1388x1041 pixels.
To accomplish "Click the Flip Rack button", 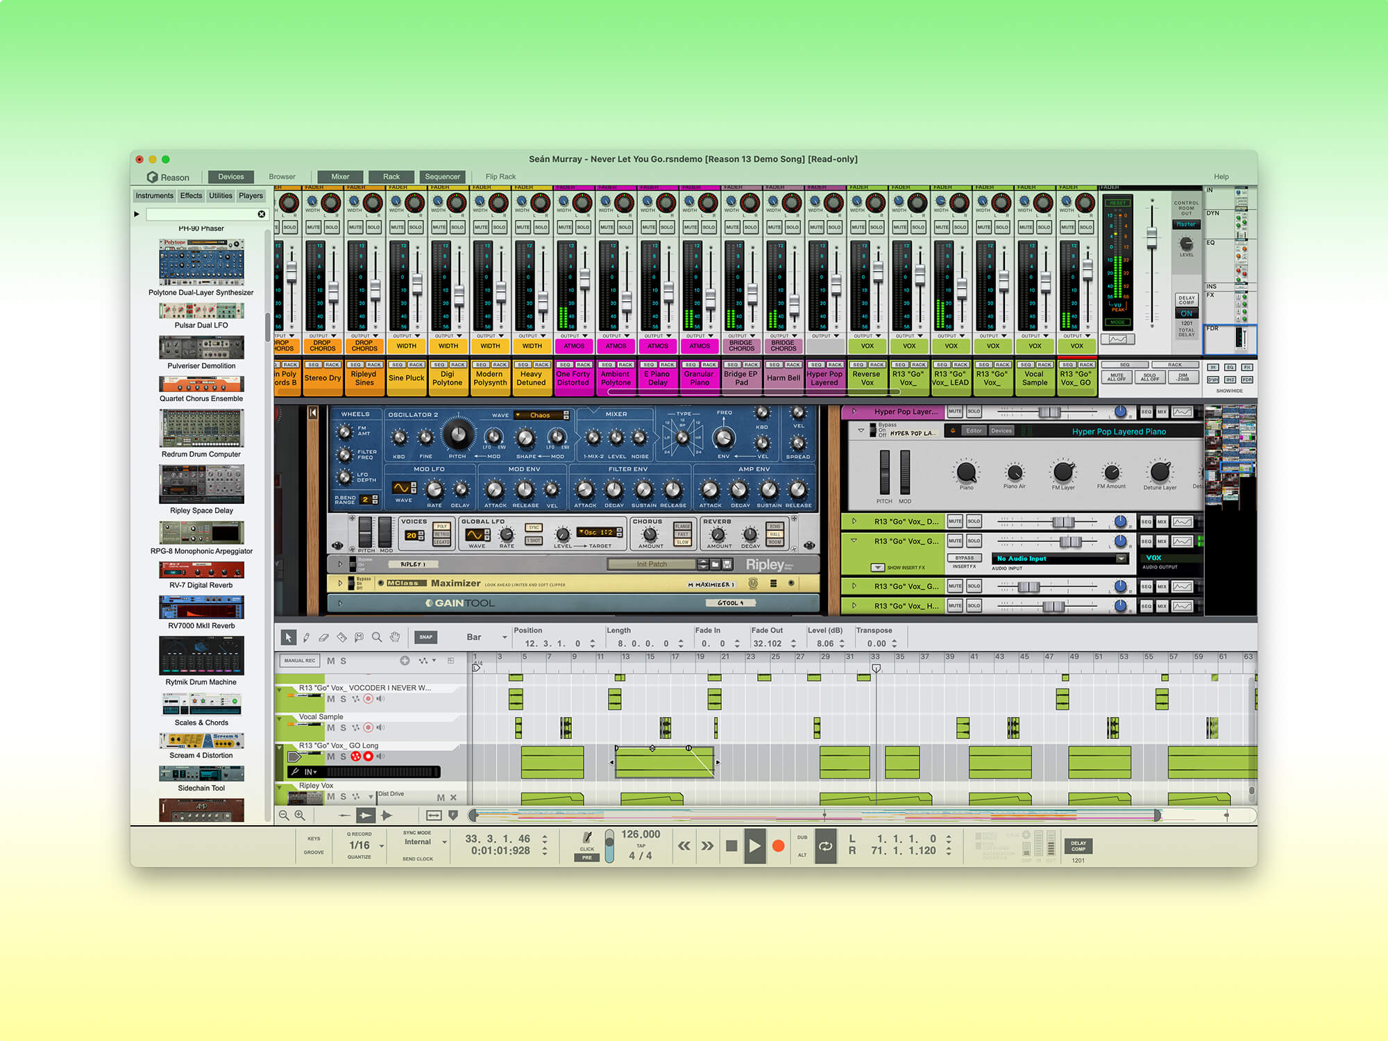I will (500, 177).
